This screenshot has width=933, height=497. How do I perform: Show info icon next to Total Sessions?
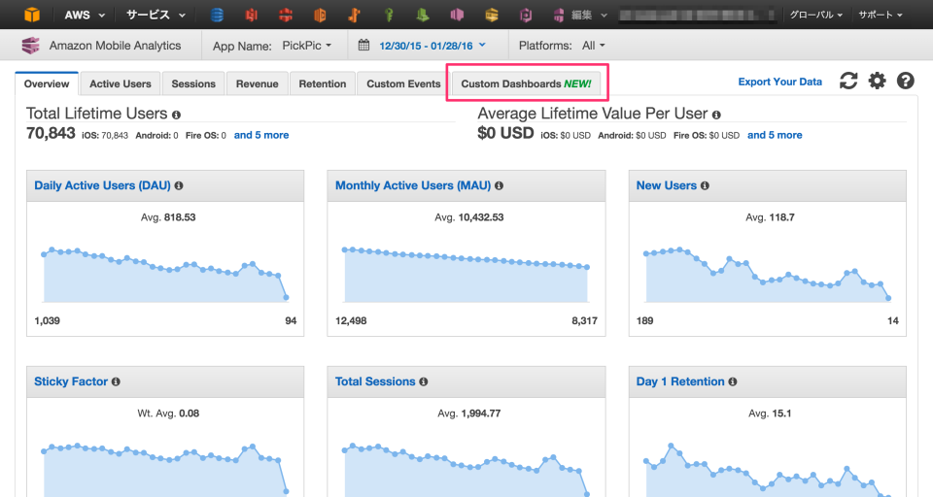pyautogui.click(x=423, y=381)
